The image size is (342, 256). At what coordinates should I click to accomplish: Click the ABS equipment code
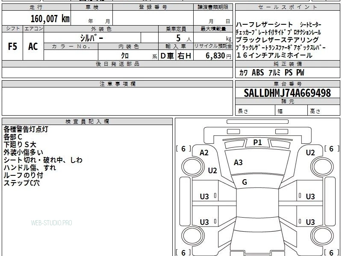pyautogui.click(x=258, y=73)
